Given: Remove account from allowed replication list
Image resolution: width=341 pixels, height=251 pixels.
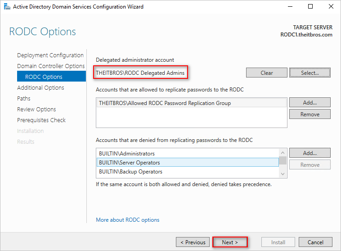Looking at the screenshot, I should pos(310,114).
